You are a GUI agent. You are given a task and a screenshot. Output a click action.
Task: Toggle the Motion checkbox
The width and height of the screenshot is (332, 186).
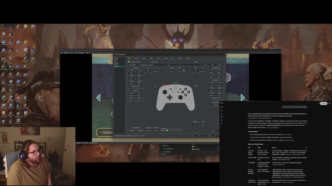(x=154, y=127)
